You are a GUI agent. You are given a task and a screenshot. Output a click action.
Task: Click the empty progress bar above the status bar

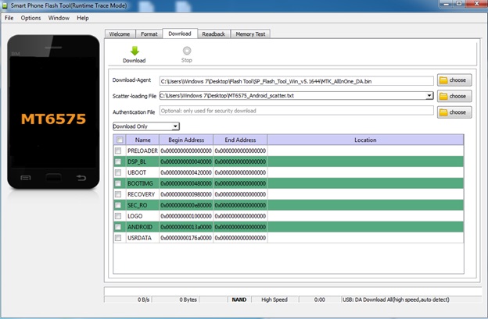292,292
